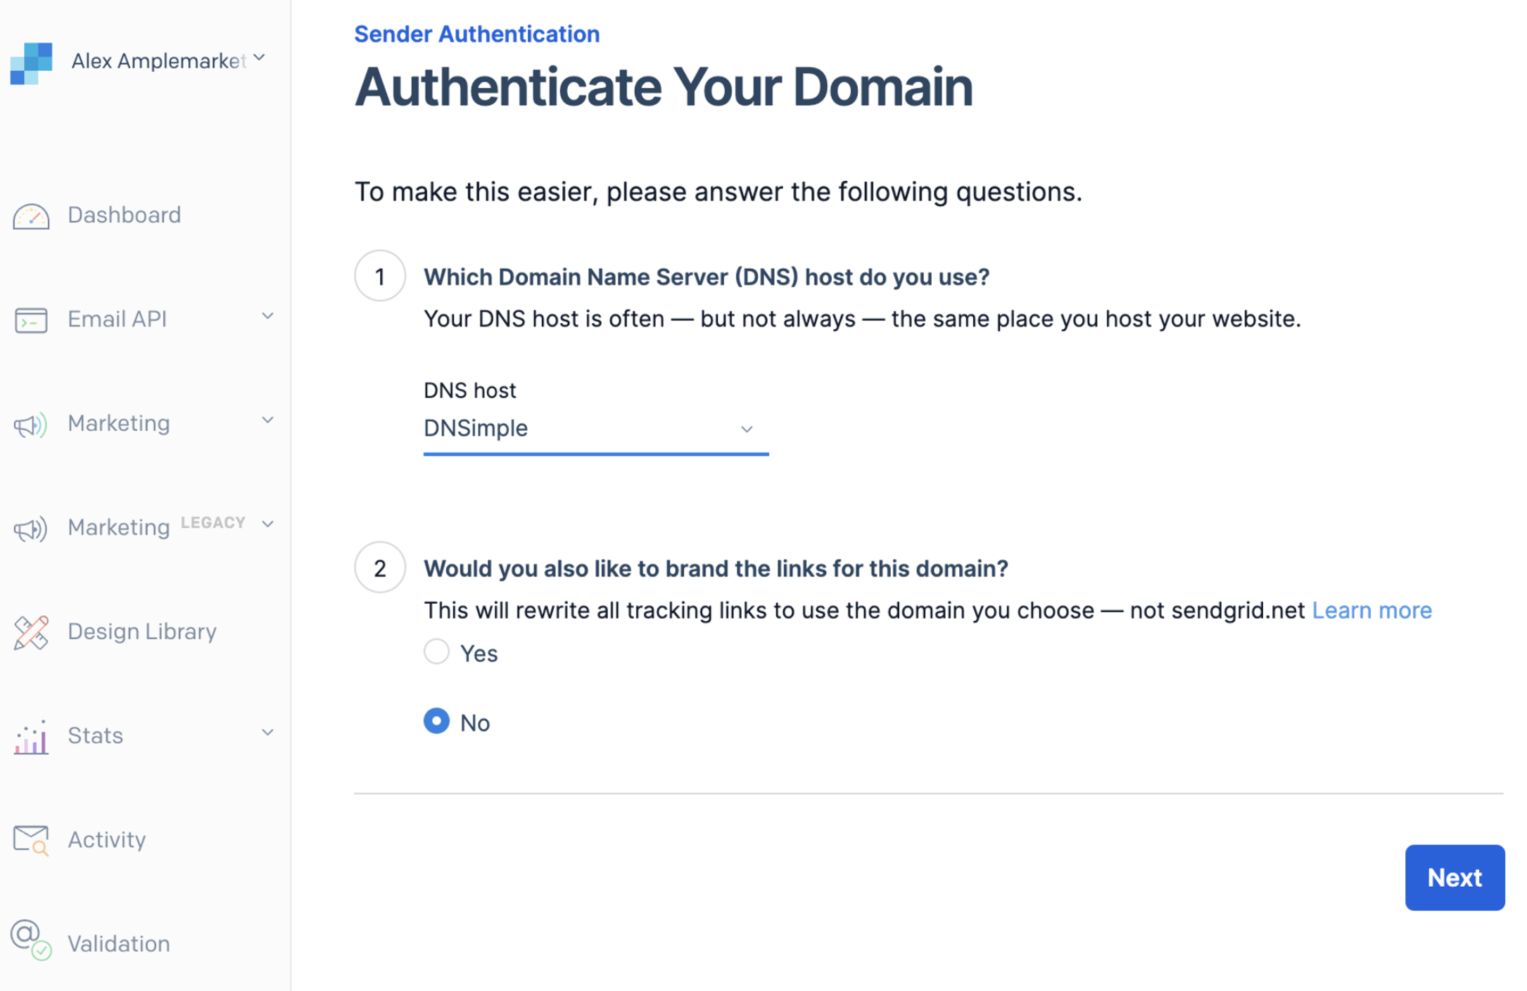Image resolution: width=1527 pixels, height=991 pixels.
Task: Expand the Email API menu chevron
Action: point(267,317)
